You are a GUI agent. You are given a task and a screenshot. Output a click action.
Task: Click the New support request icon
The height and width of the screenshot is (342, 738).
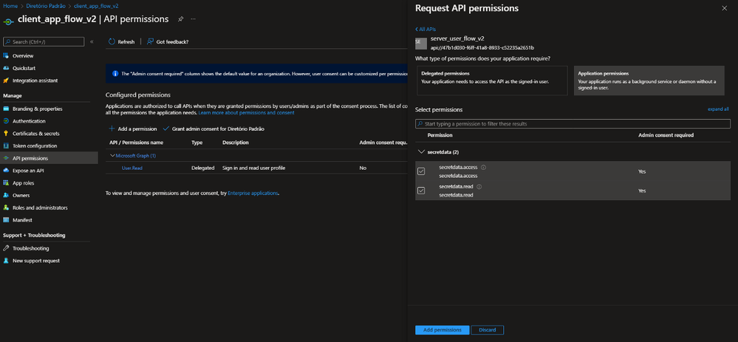click(6, 261)
